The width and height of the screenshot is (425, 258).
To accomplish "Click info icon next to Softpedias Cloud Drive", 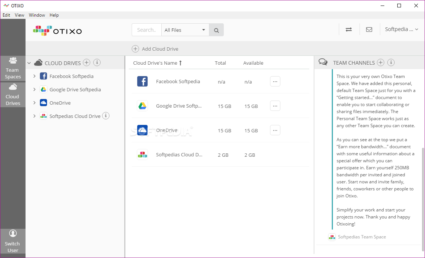I will click(x=106, y=116).
